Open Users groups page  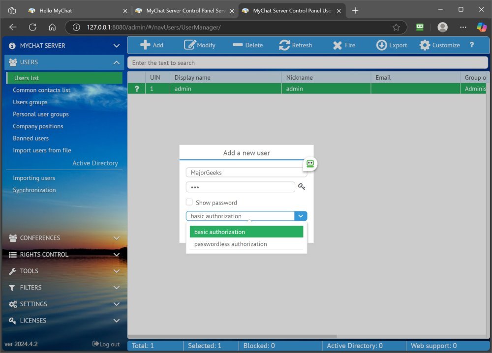[30, 102]
